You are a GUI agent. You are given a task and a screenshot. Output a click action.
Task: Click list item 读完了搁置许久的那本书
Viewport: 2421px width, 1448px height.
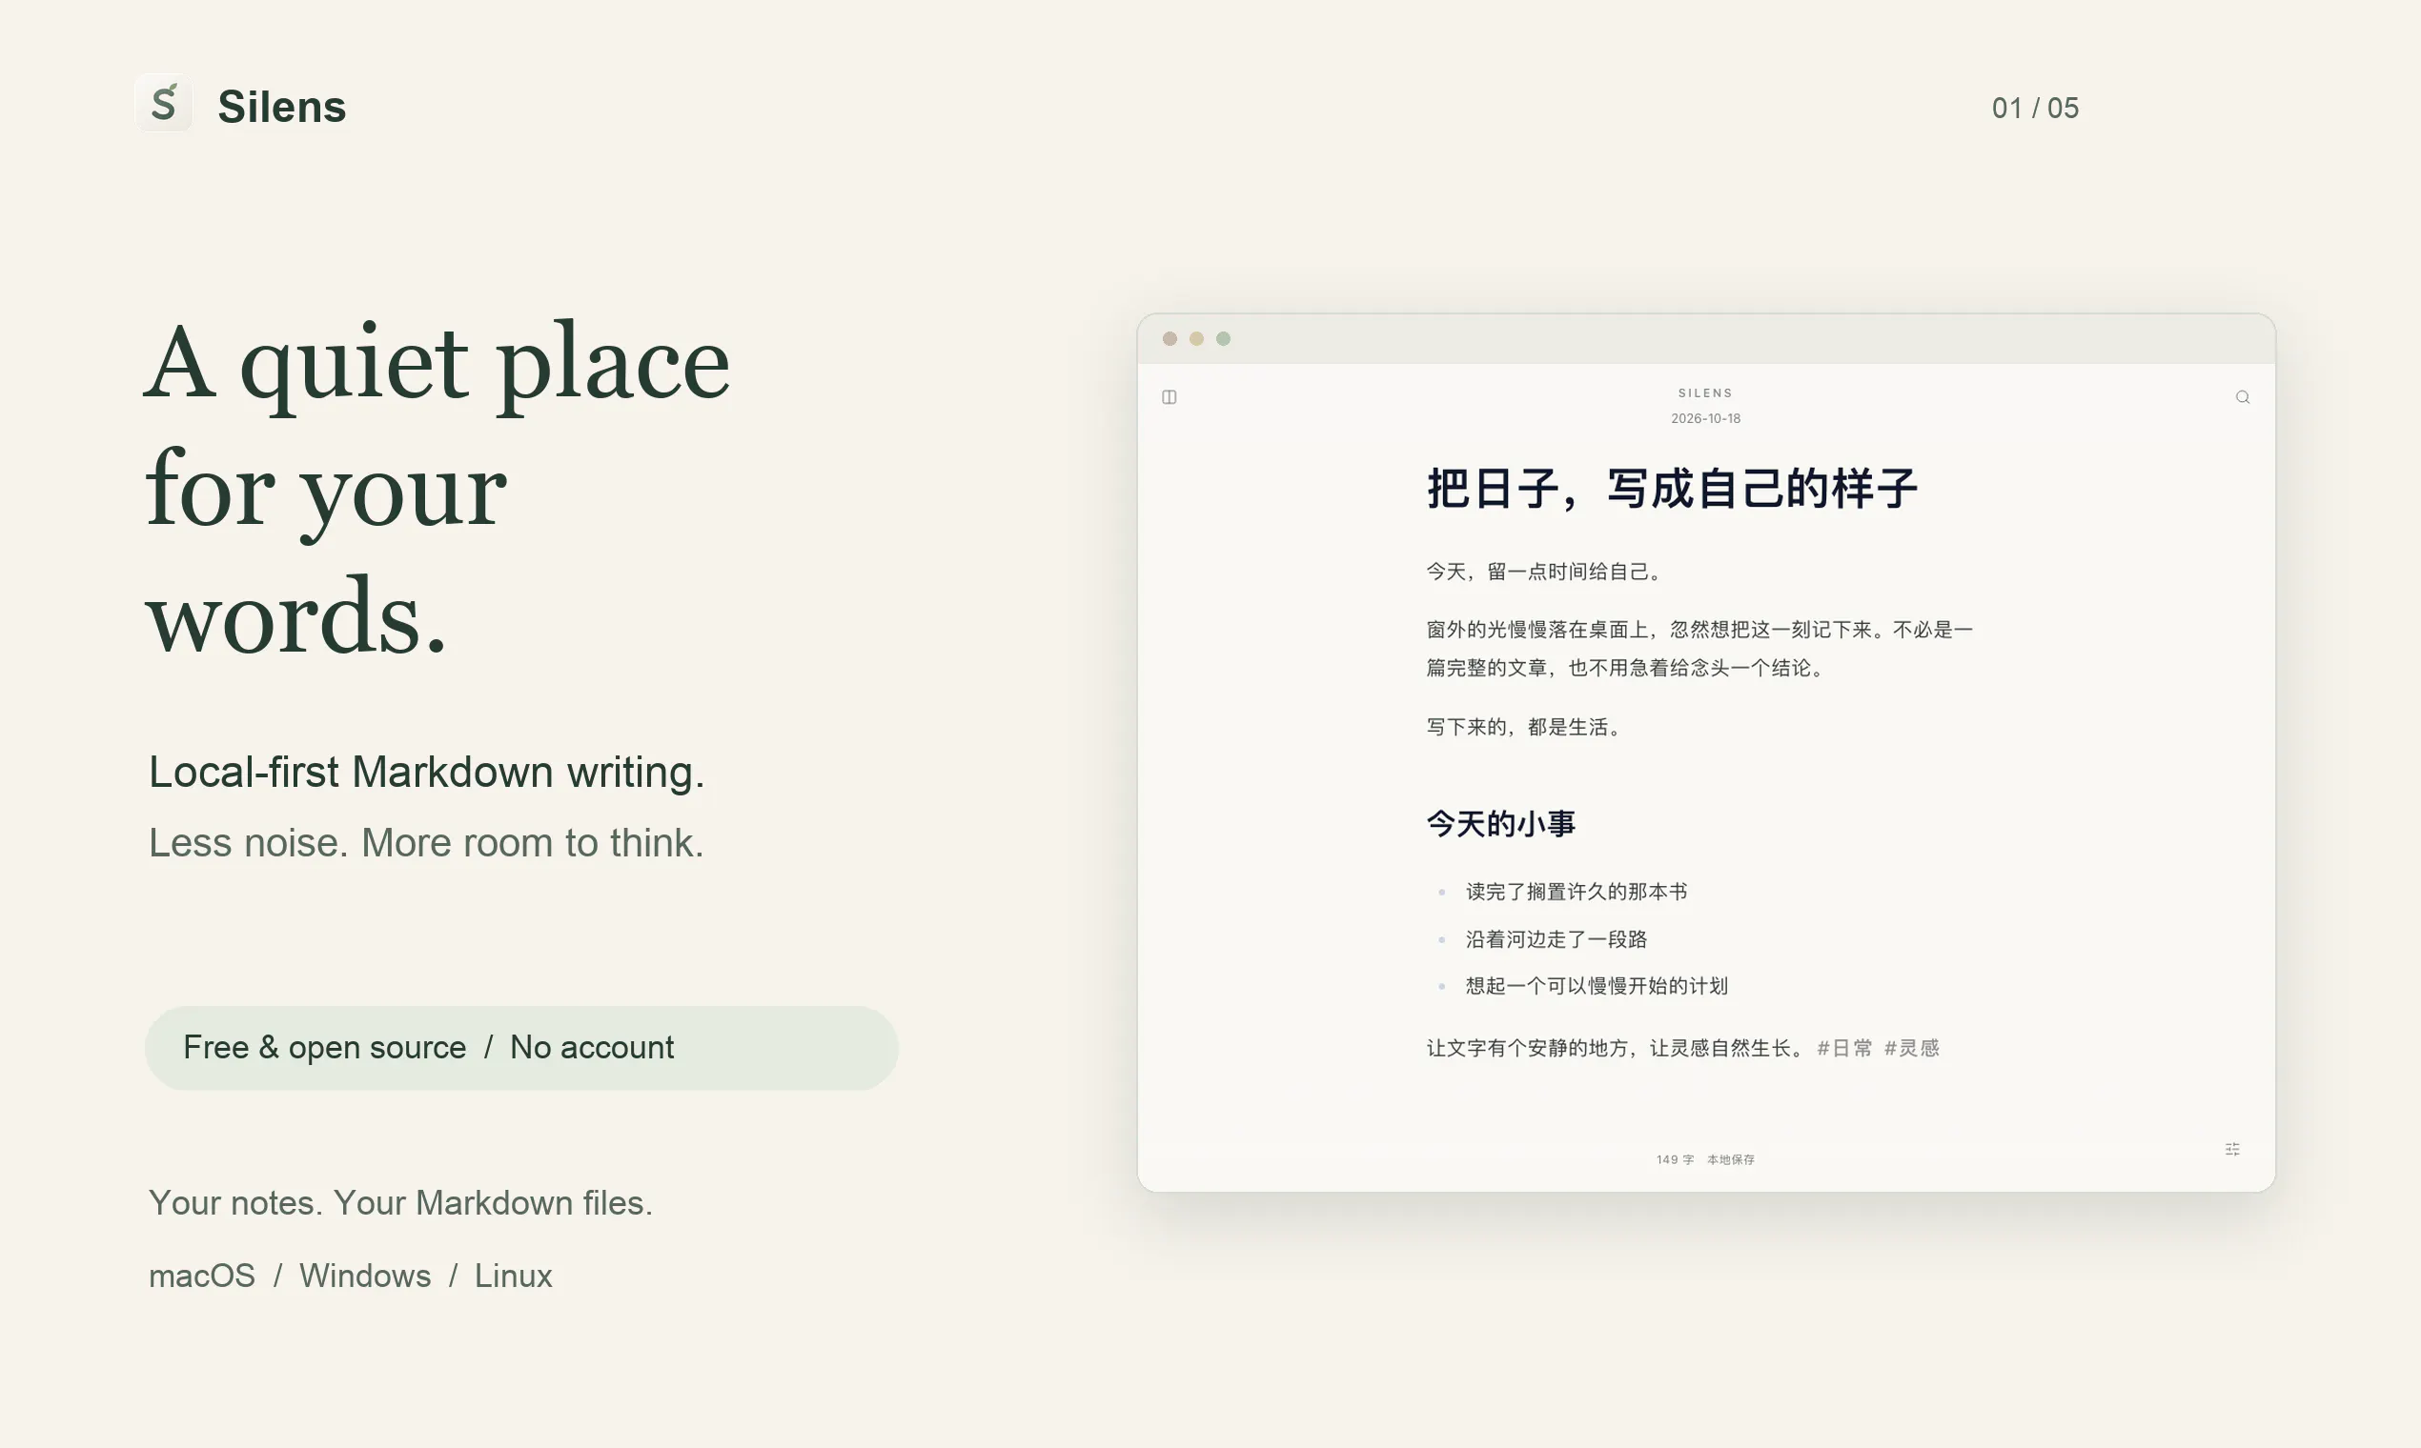click(1577, 892)
